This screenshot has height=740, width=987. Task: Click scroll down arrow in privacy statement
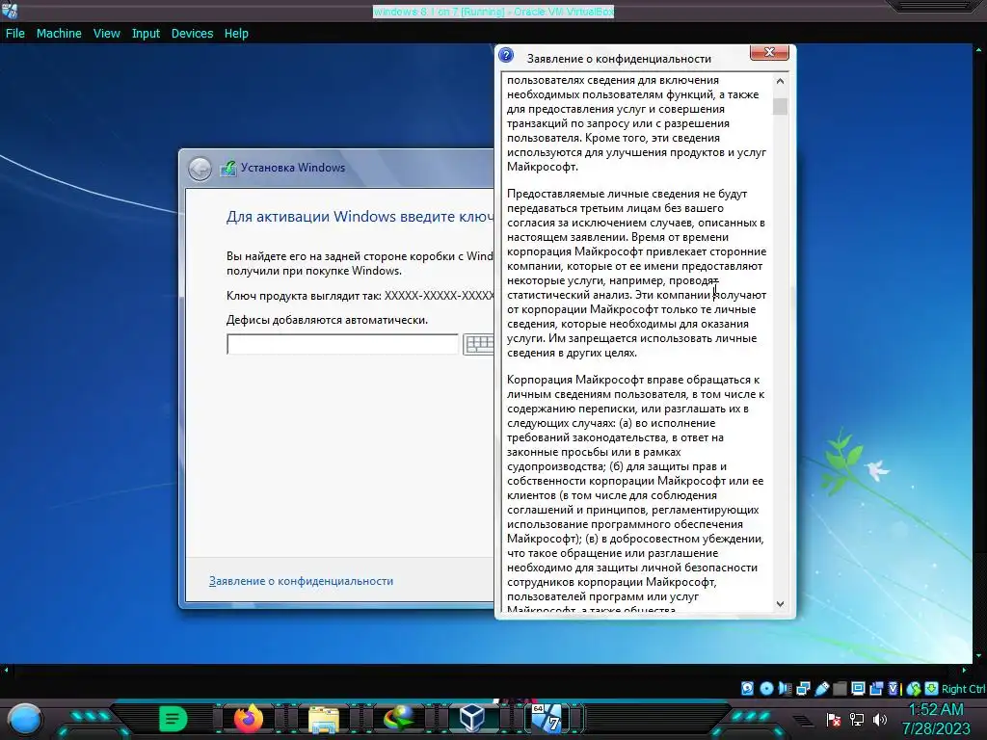coord(780,603)
